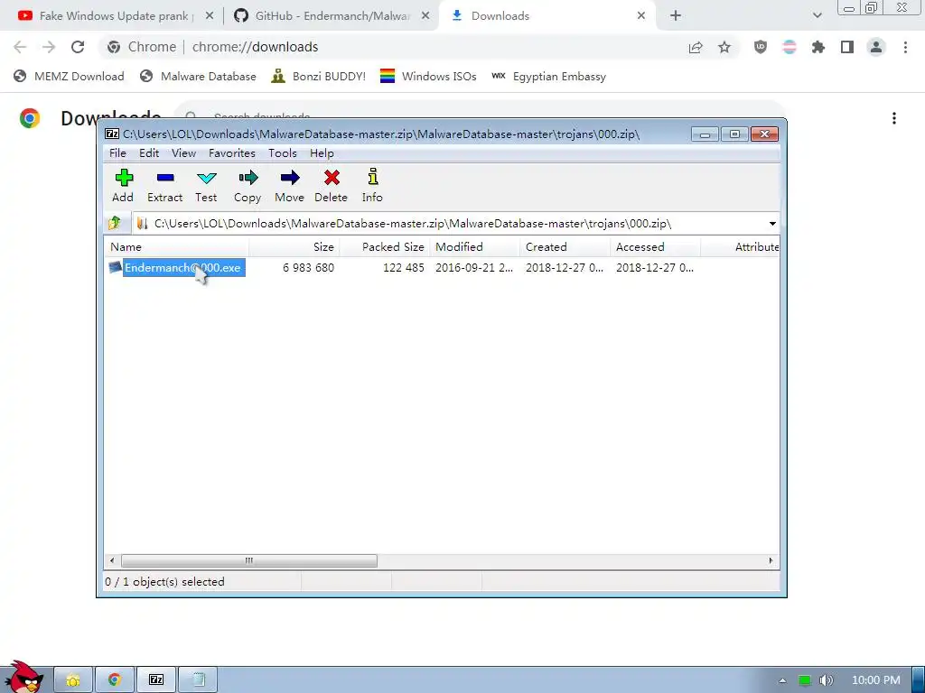Open the Help menu in 7-Zip
The width and height of the screenshot is (925, 693).
322,153
